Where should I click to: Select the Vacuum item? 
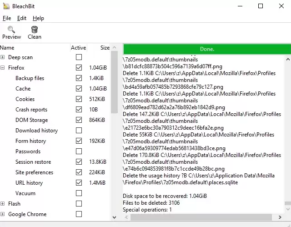click(x=25, y=193)
